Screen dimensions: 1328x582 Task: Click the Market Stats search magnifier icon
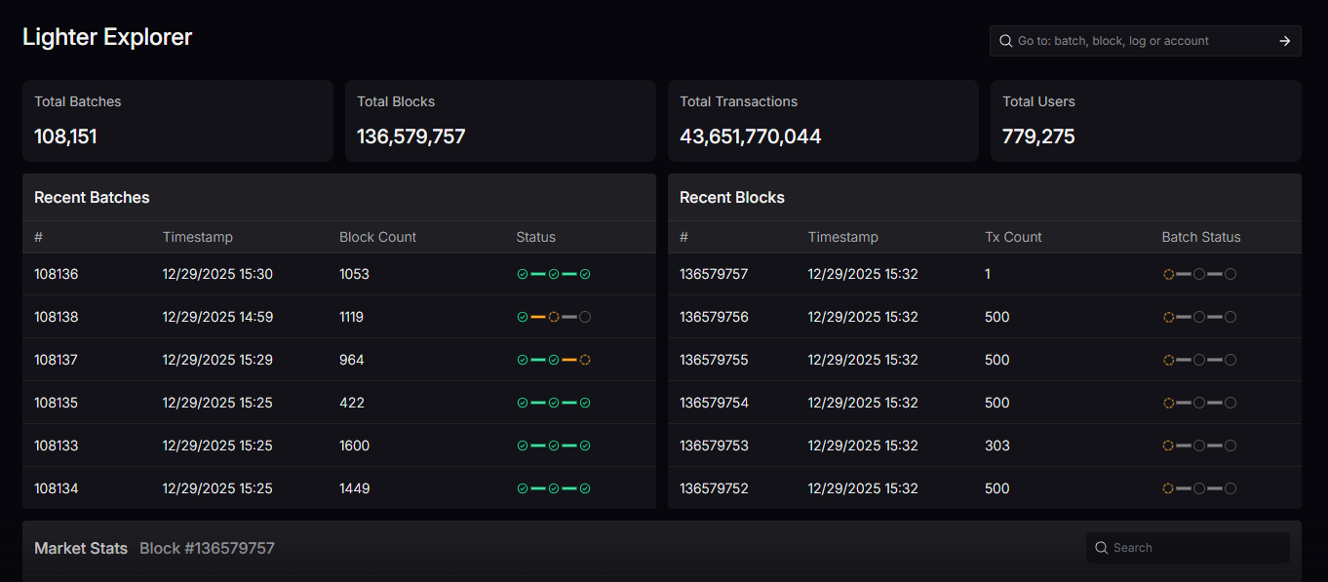(1102, 548)
